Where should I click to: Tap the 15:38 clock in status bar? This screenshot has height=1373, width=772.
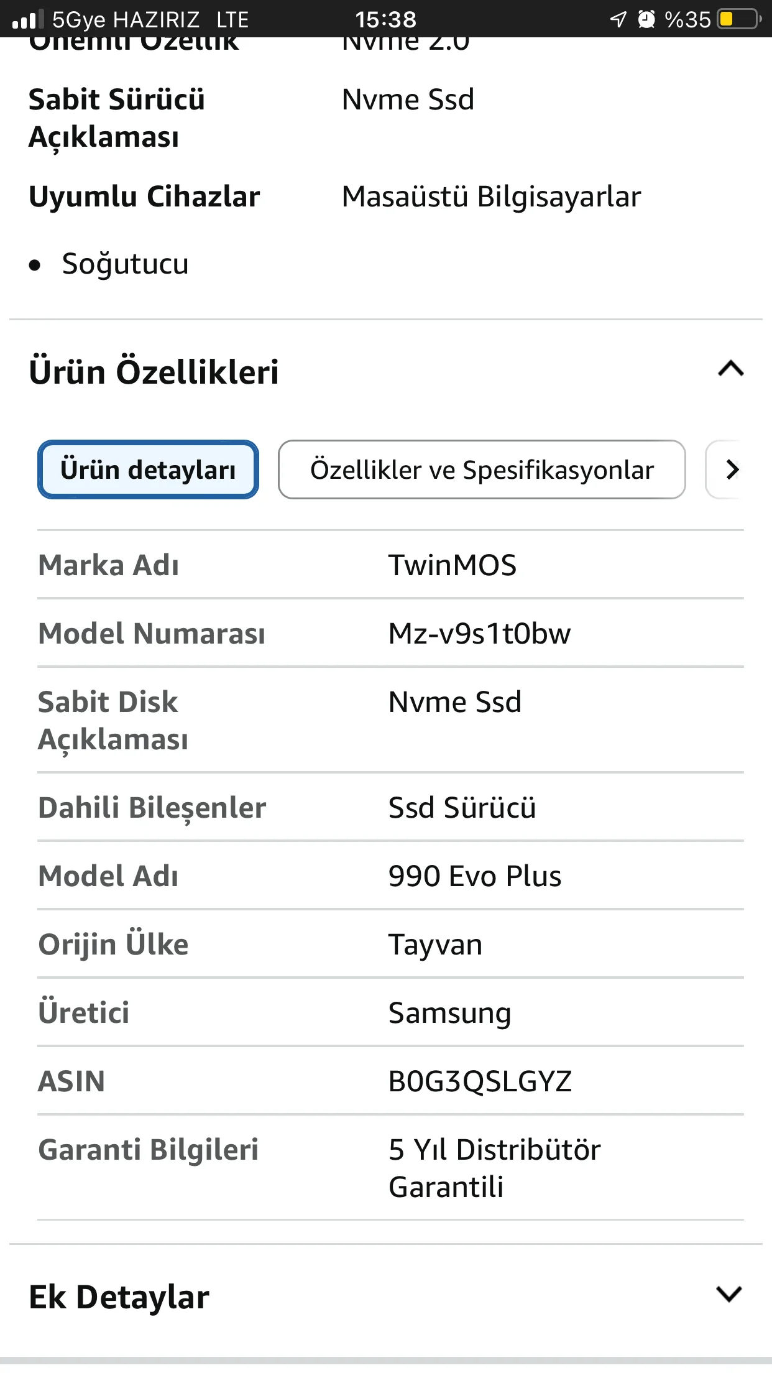385,19
